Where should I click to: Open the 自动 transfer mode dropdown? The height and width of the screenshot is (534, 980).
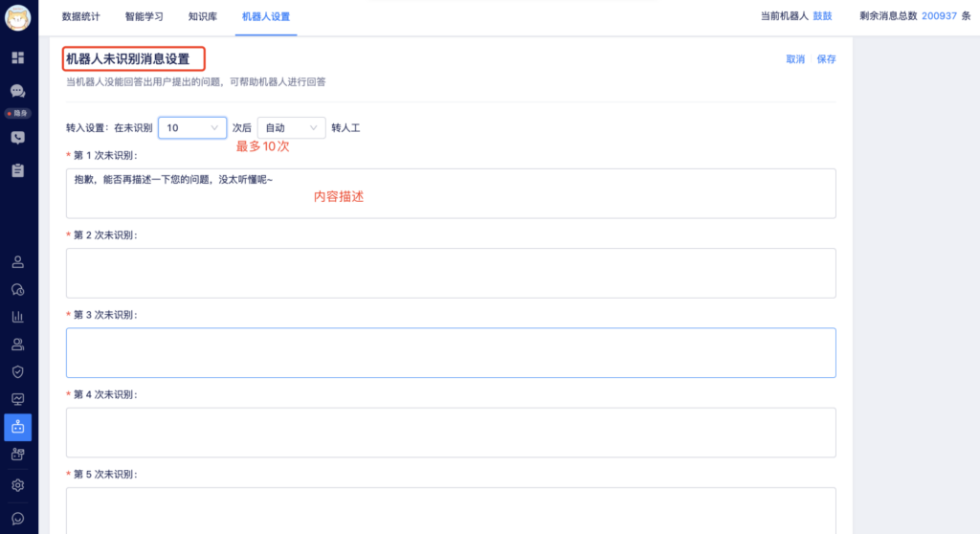coord(291,127)
